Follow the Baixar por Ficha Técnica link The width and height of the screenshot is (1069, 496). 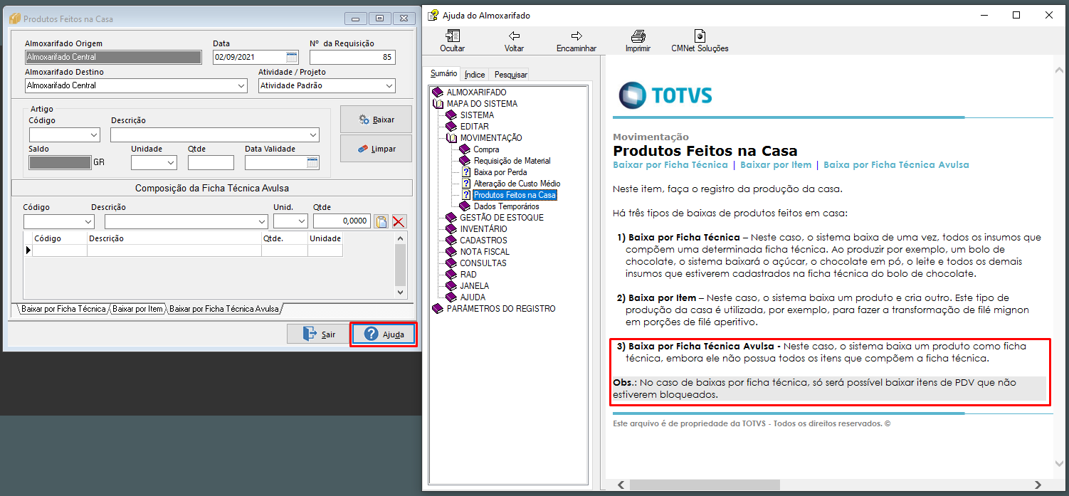tap(670, 164)
